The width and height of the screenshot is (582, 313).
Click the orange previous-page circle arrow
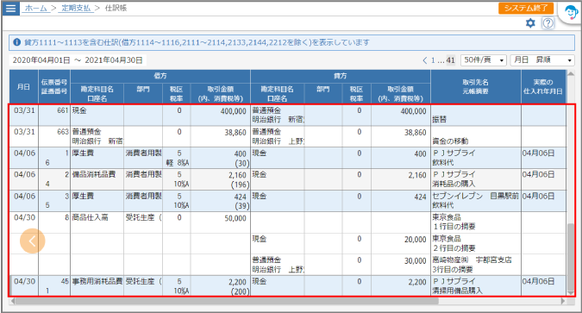tap(32, 241)
